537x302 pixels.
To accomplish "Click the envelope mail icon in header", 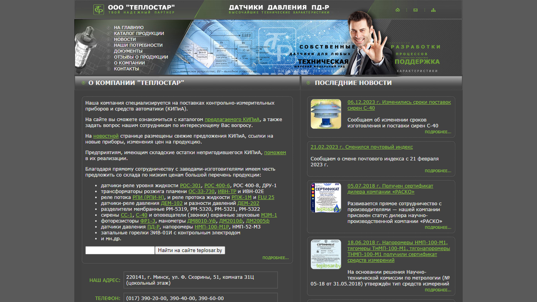I will pos(415,10).
